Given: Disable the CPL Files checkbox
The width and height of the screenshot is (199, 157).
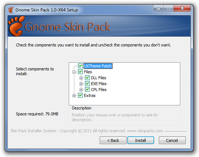Looking at the screenshot, I should coord(87,89).
